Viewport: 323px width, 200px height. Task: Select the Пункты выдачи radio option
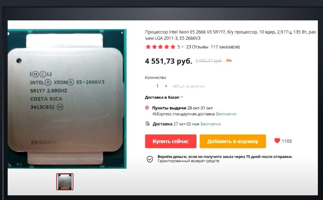[x=147, y=108]
